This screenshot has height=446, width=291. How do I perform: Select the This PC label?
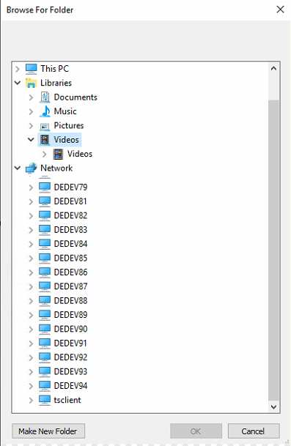[54, 69]
